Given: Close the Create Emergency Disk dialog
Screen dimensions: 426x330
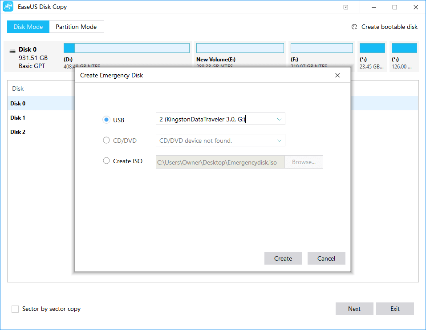Looking at the screenshot, I should click(x=337, y=76).
